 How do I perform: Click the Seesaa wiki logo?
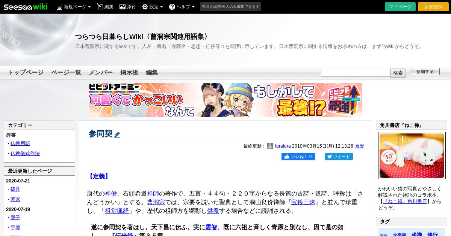(26, 7)
